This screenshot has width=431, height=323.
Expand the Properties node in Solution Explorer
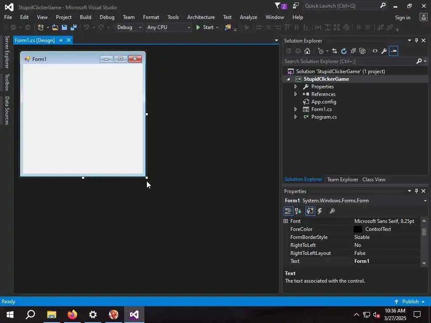[295, 87]
